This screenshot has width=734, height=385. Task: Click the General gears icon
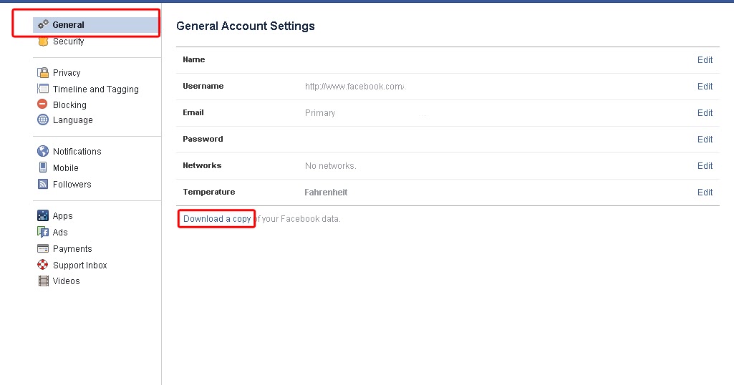pos(43,25)
